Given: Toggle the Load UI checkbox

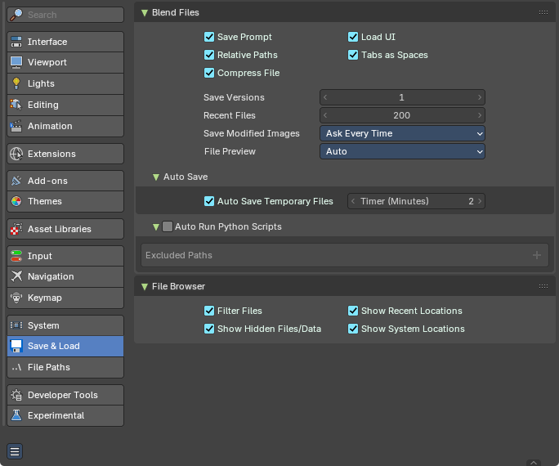Looking at the screenshot, I should [x=353, y=37].
